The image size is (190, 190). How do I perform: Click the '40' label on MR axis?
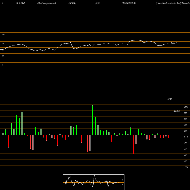click(185, 125)
